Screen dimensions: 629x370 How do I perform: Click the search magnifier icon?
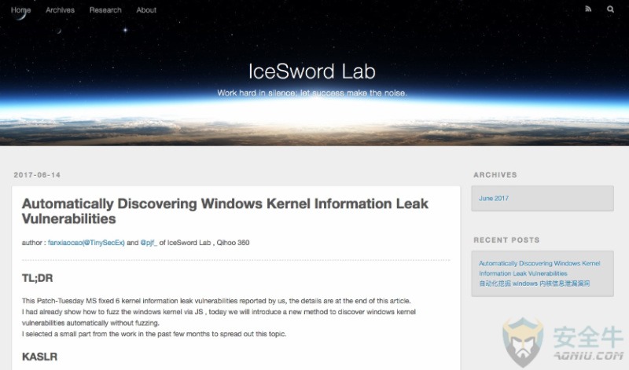coord(610,9)
